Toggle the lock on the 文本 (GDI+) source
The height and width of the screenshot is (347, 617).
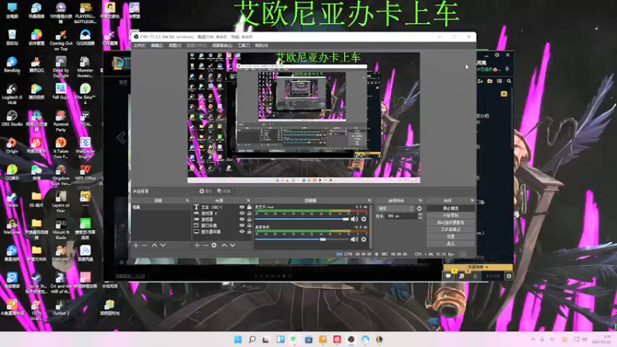pos(249,207)
